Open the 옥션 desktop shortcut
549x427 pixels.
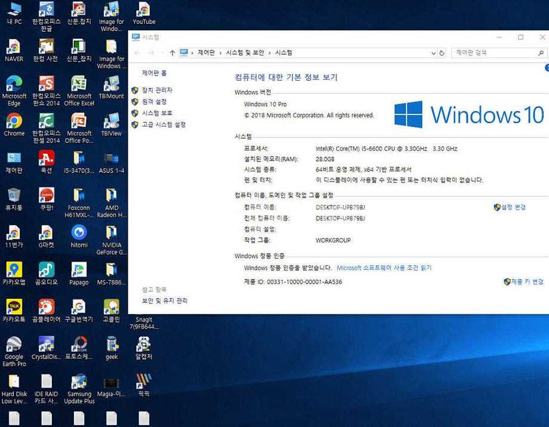[x=46, y=162]
